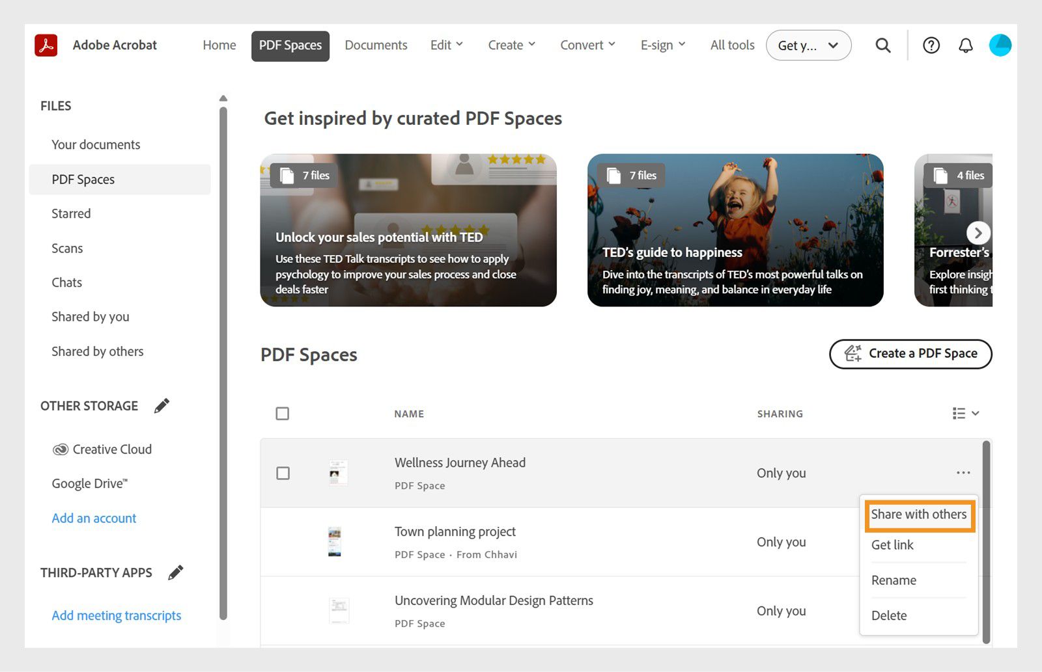Click the carousel next arrow on Forrester's card
The width and height of the screenshot is (1042, 672).
978,232
